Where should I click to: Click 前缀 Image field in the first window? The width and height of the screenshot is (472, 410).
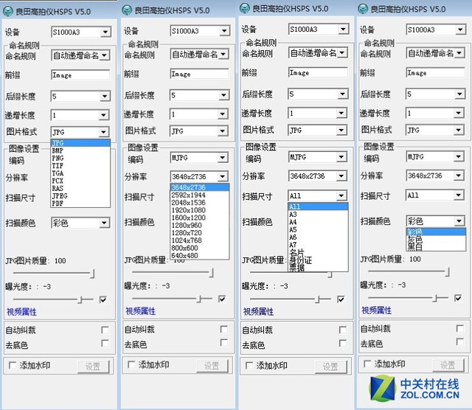(80, 75)
